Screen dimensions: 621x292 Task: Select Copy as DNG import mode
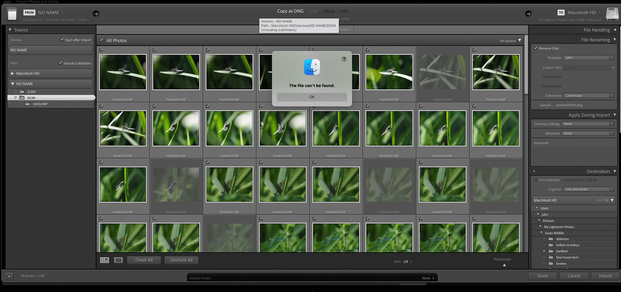point(290,11)
